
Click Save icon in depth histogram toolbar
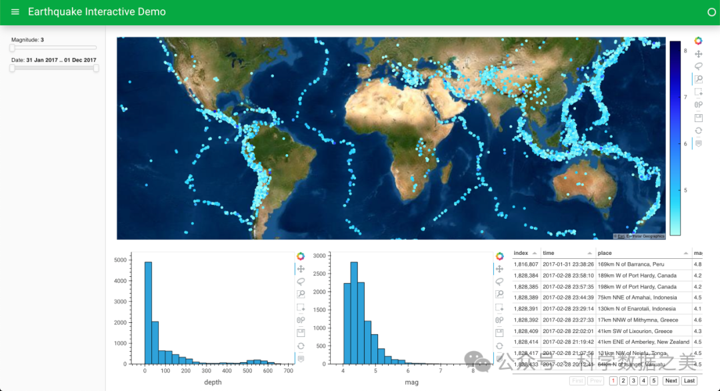[x=301, y=333]
